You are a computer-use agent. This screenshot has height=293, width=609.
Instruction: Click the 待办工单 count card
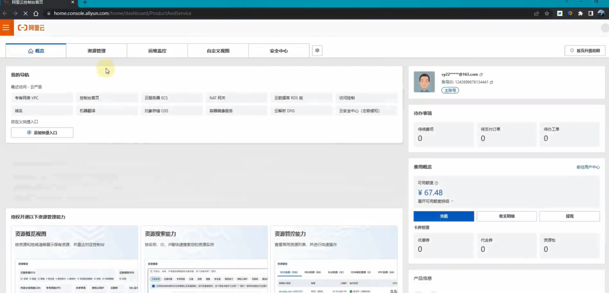(x=569, y=134)
